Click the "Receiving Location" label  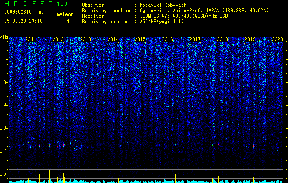107,11
